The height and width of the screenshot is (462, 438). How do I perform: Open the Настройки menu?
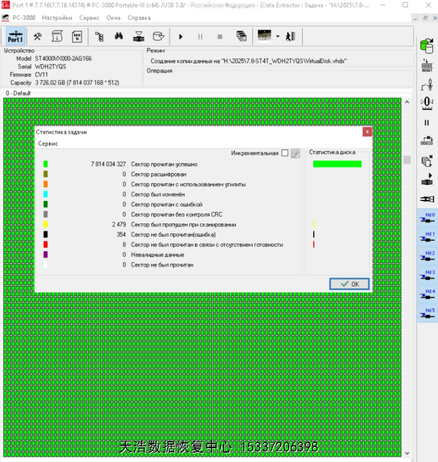(x=57, y=18)
